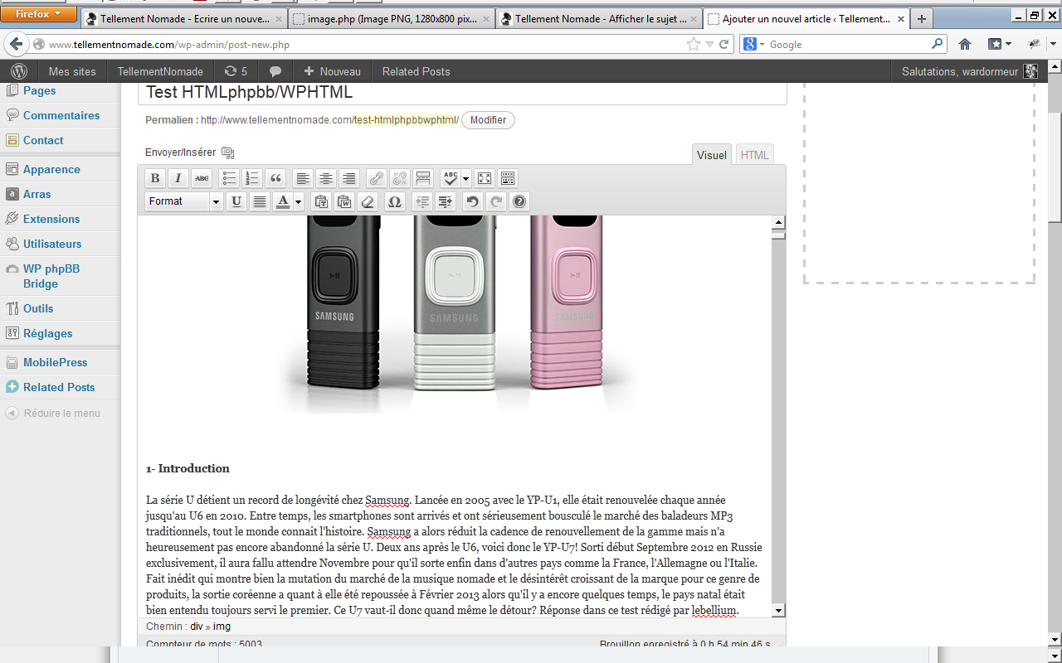
Task: Apply strikethrough using the ABC icon
Action: (202, 178)
